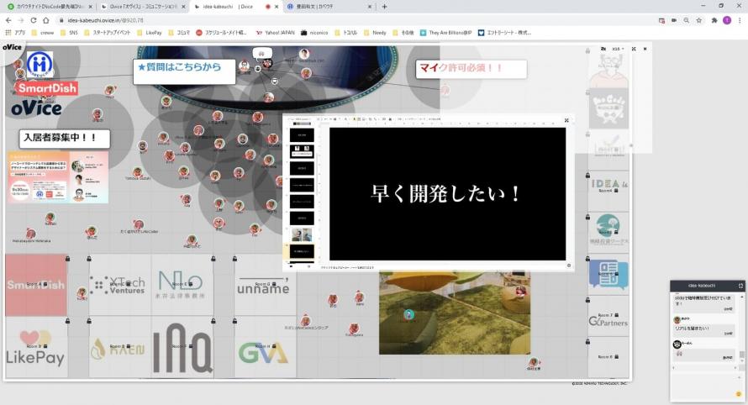The height and width of the screenshot is (405, 748).
Task: Reload the oVice page
Action: point(34,20)
